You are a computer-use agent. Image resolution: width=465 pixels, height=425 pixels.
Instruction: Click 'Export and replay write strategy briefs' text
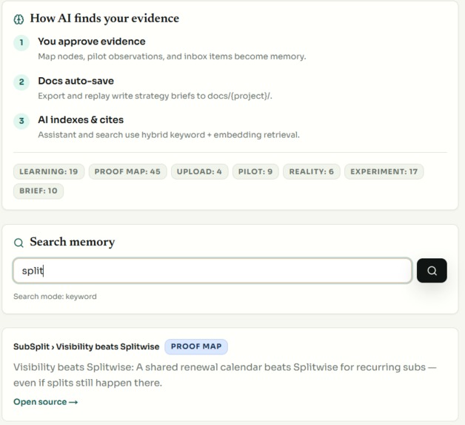coord(155,96)
